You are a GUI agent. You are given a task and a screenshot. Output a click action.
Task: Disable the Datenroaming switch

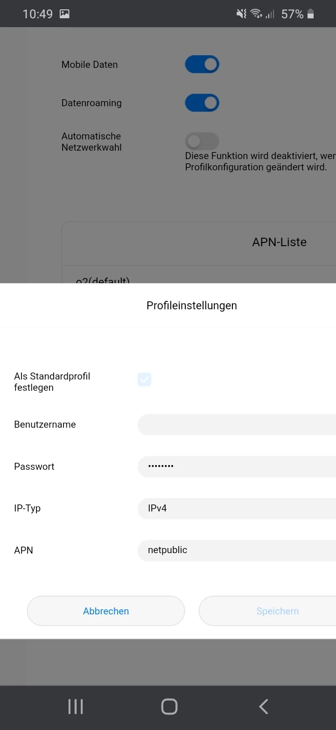[x=202, y=103]
